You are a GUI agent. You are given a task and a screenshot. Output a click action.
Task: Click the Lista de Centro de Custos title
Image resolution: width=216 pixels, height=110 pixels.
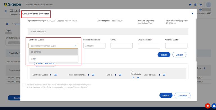pyautogui.click(x=36, y=14)
